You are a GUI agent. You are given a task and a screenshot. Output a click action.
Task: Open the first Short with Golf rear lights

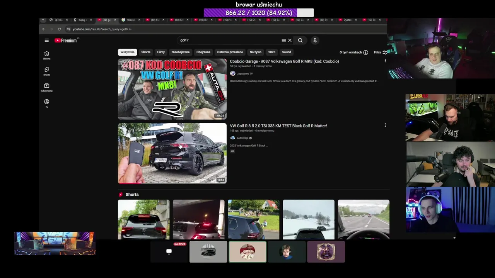143,219
